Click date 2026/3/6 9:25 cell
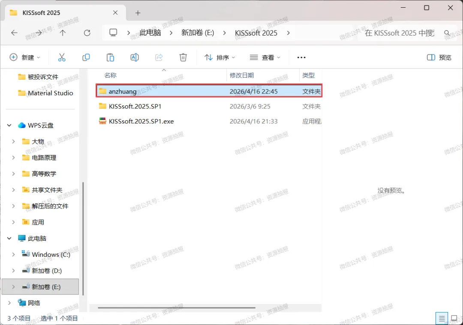This screenshot has height=325, width=463. (250, 106)
